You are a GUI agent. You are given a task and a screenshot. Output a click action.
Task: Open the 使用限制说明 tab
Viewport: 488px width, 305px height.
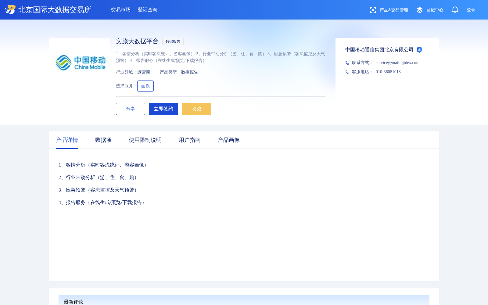(145, 140)
